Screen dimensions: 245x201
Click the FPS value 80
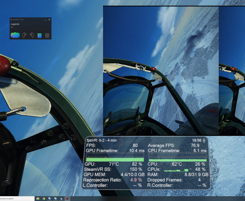[x=135, y=146]
